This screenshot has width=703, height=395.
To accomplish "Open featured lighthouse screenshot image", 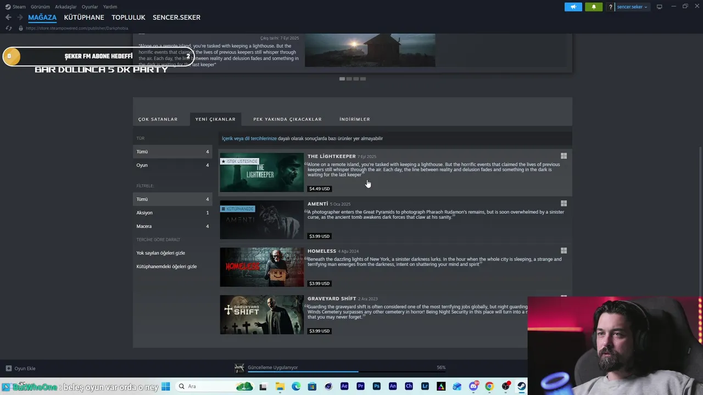I will tap(370, 50).
